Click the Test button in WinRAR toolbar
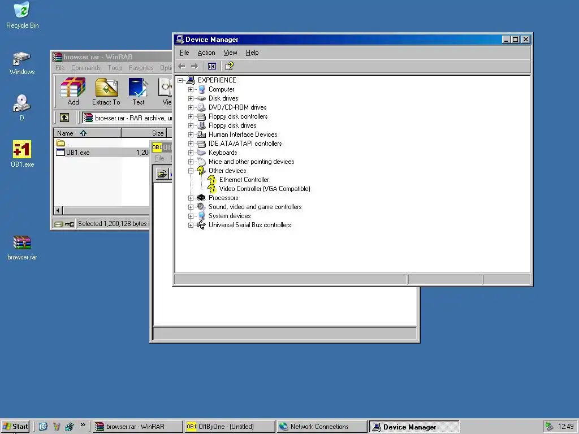 click(139, 92)
